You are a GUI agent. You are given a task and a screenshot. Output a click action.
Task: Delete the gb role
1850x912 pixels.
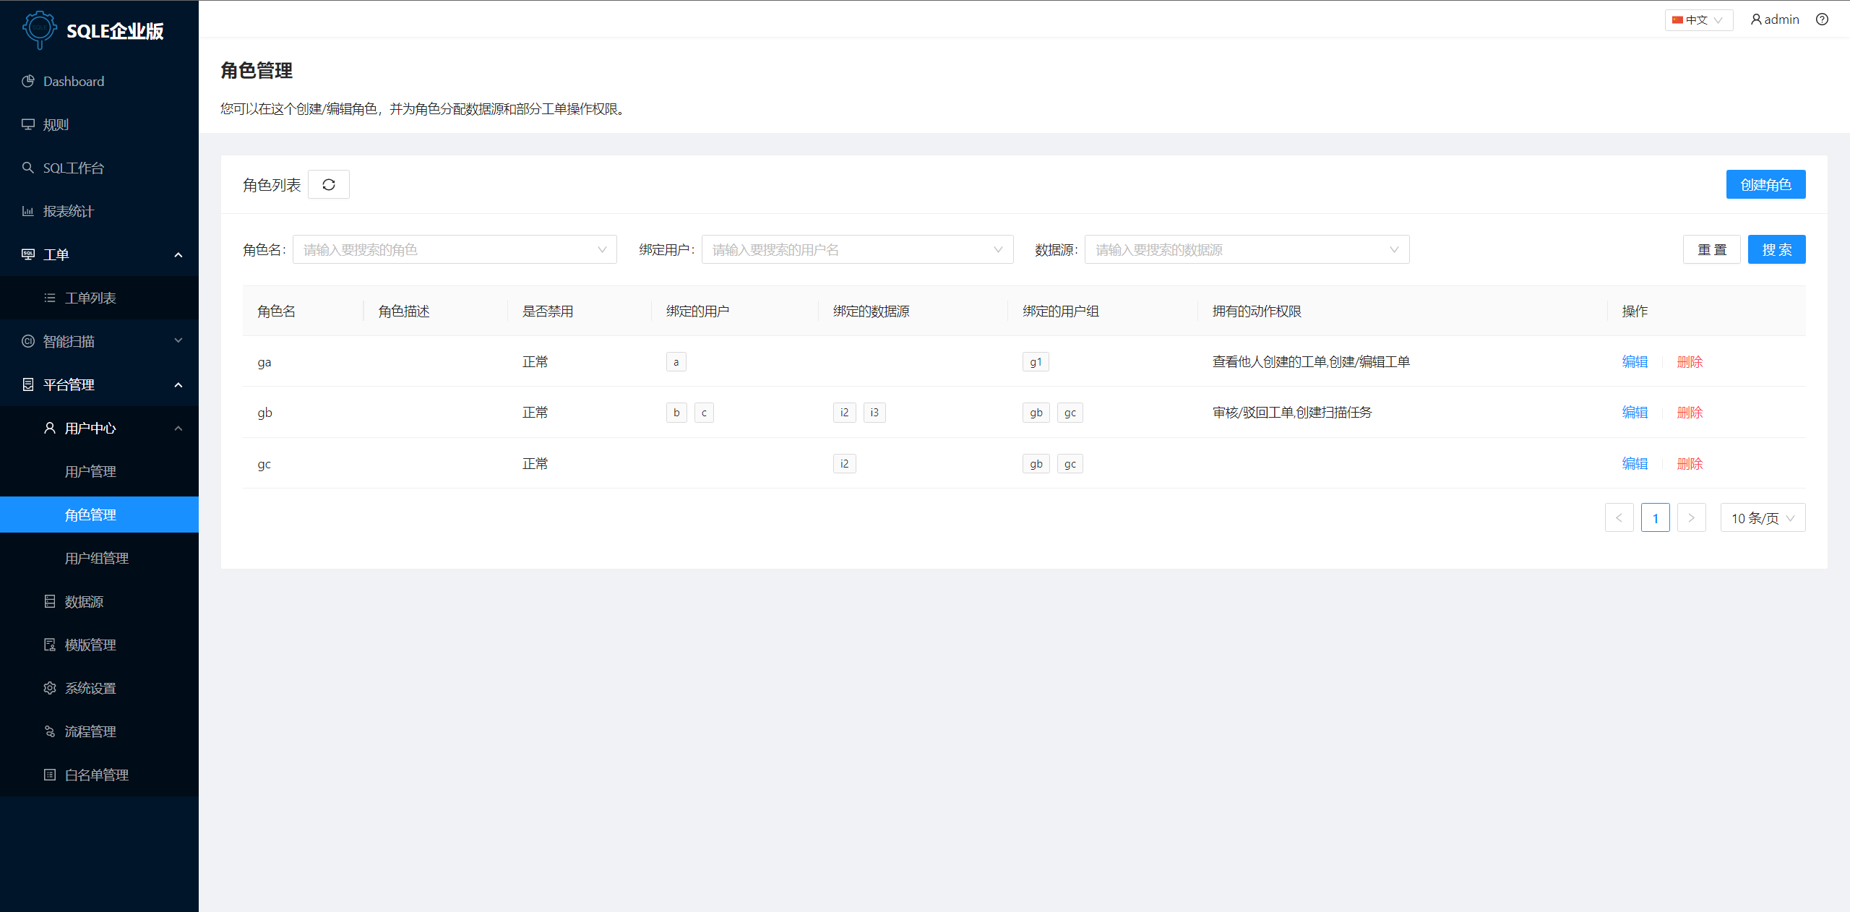(1690, 412)
